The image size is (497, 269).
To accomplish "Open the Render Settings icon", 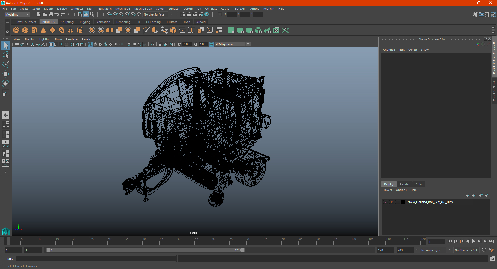I will pos(201,14).
